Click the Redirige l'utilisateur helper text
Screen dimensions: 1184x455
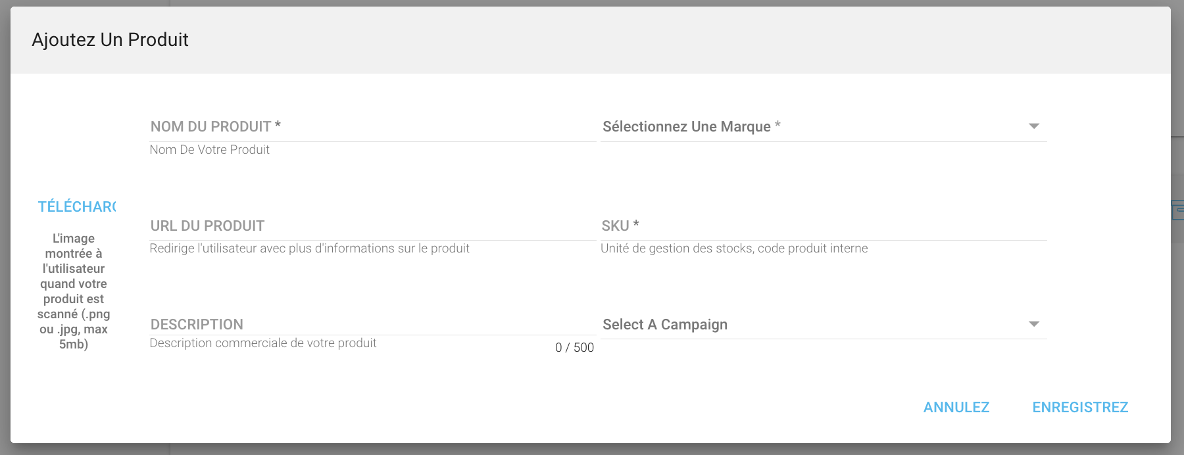[x=309, y=248]
